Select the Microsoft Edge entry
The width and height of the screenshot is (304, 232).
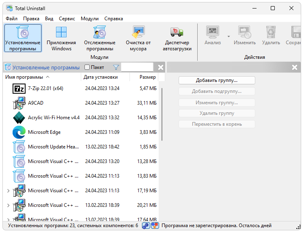click(x=44, y=132)
